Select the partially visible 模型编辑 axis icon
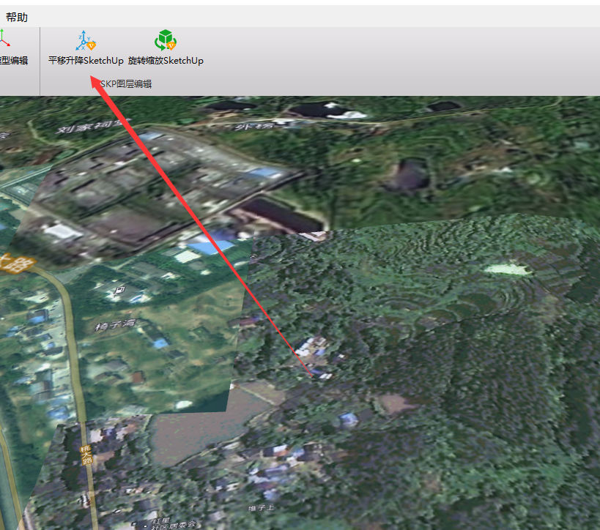Image resolution: width=600 pixels, height=530 pixels. (x=4, y=39)
